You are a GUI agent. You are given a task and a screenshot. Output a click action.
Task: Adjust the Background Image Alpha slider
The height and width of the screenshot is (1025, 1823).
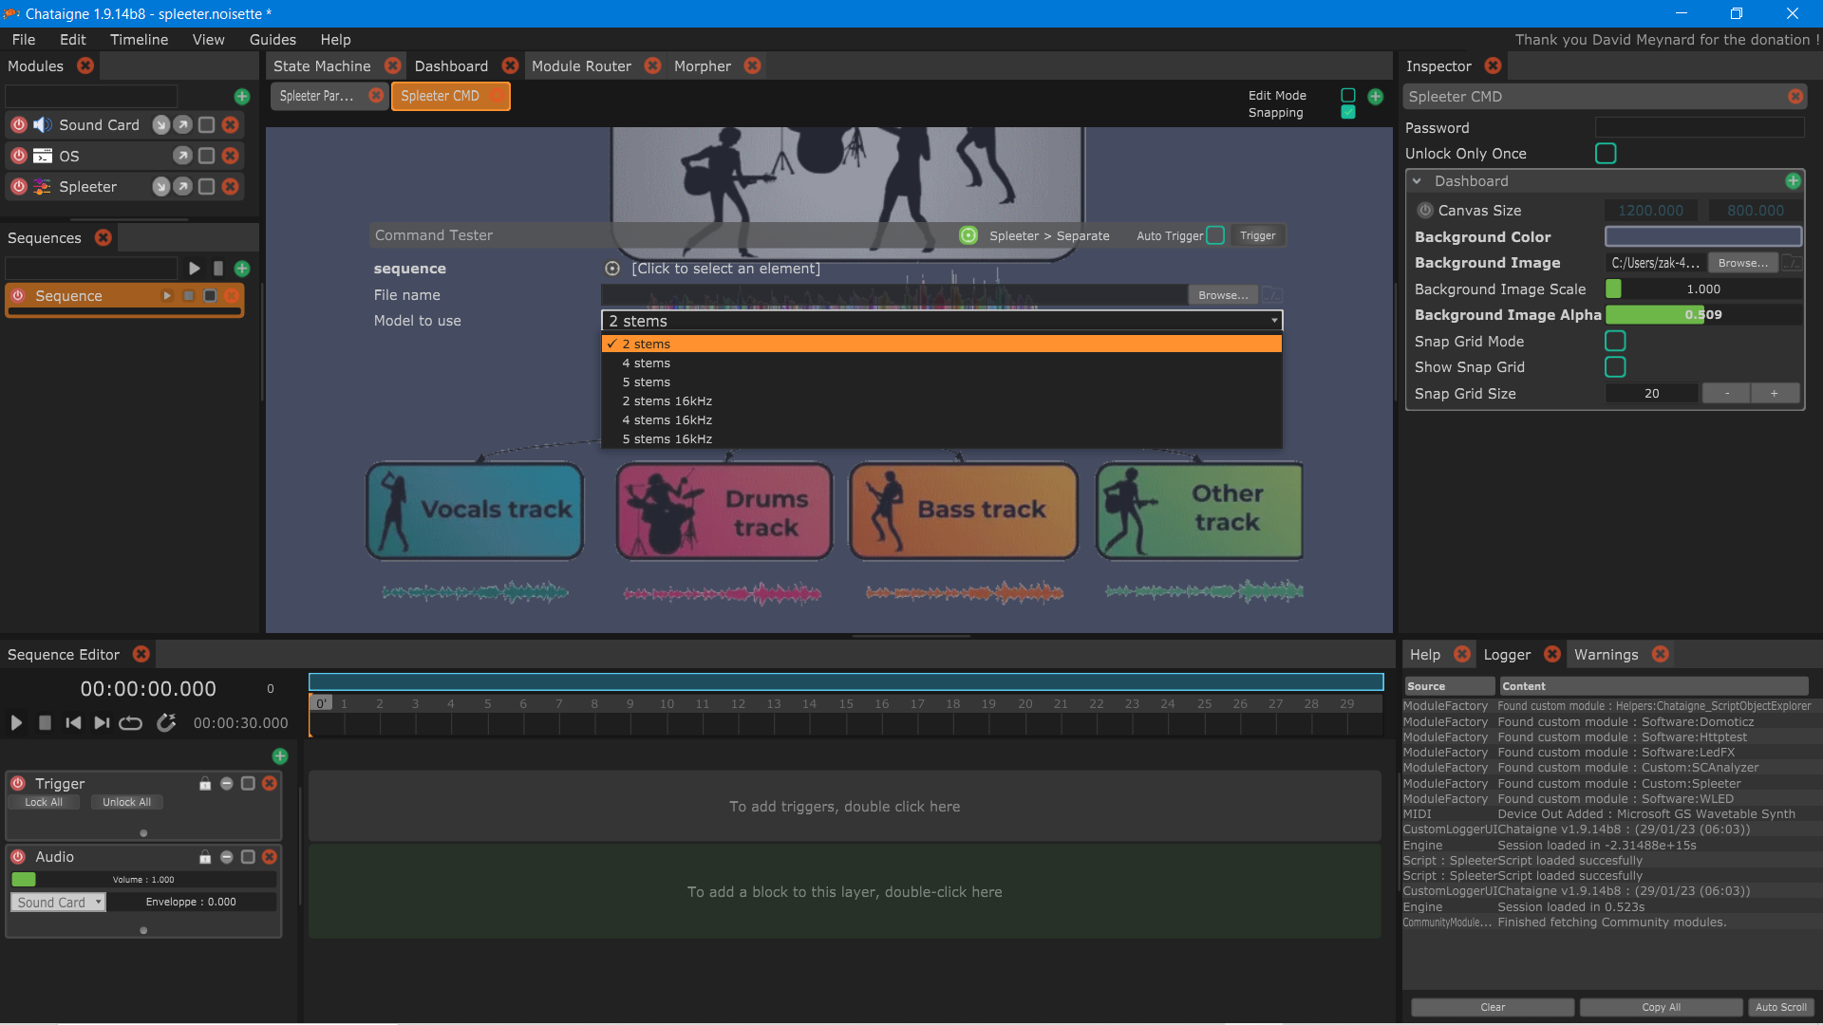point(1702,315)
